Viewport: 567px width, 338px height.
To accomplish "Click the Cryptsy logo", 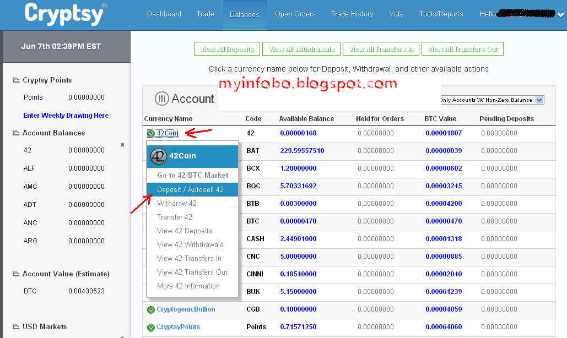I will click(66, 14).
